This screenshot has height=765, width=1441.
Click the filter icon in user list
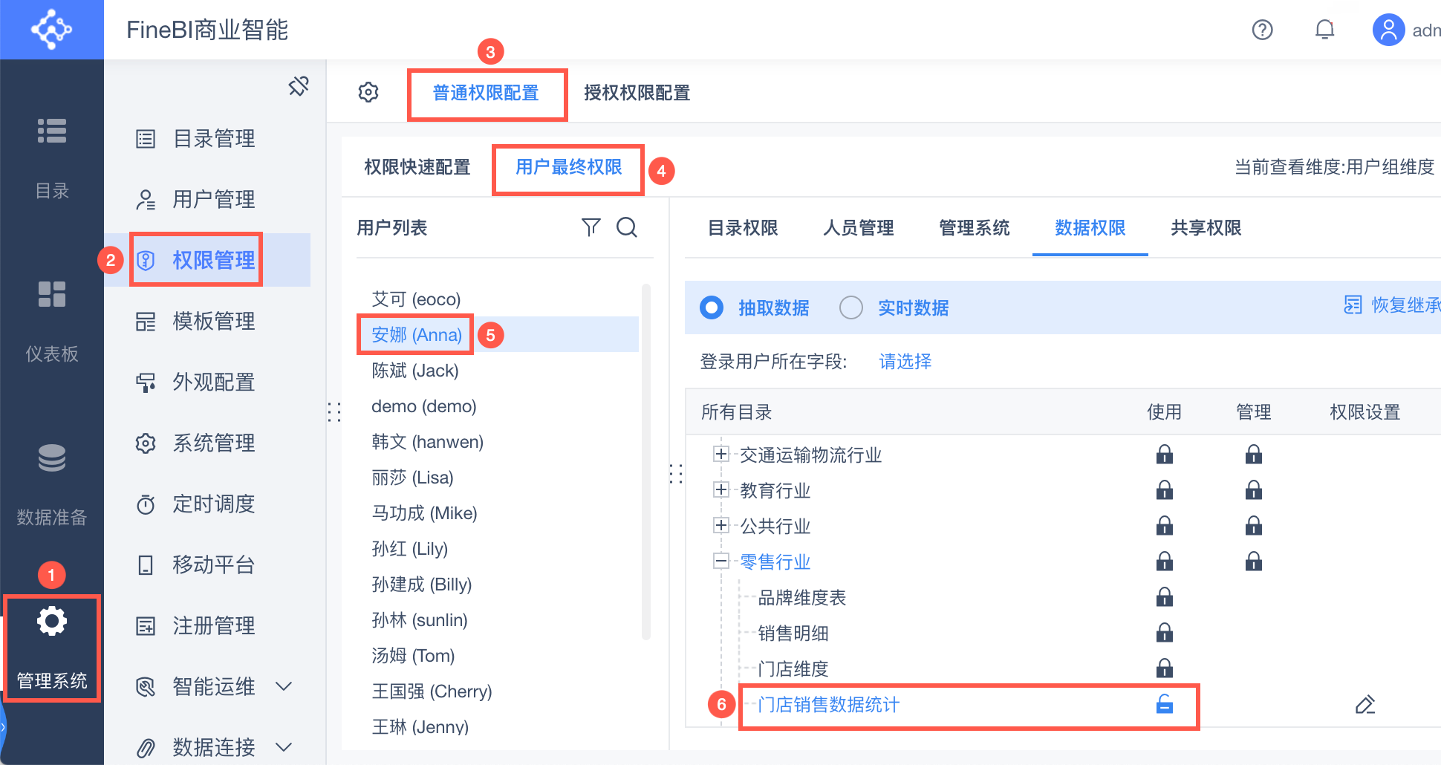pyautogui.click(x=591, y=227)
